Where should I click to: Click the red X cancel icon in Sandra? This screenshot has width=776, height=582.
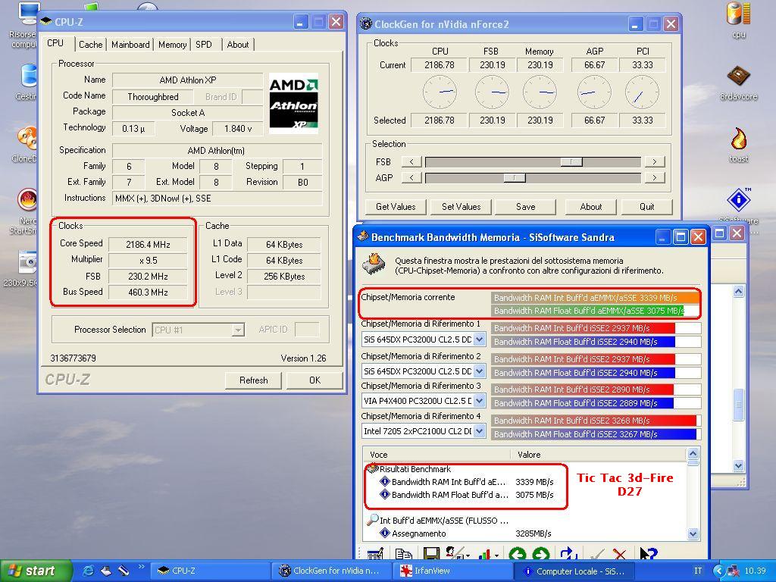[x=620, y=555]
